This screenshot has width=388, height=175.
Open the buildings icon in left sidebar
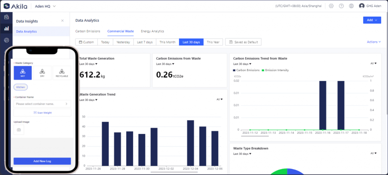6,17
